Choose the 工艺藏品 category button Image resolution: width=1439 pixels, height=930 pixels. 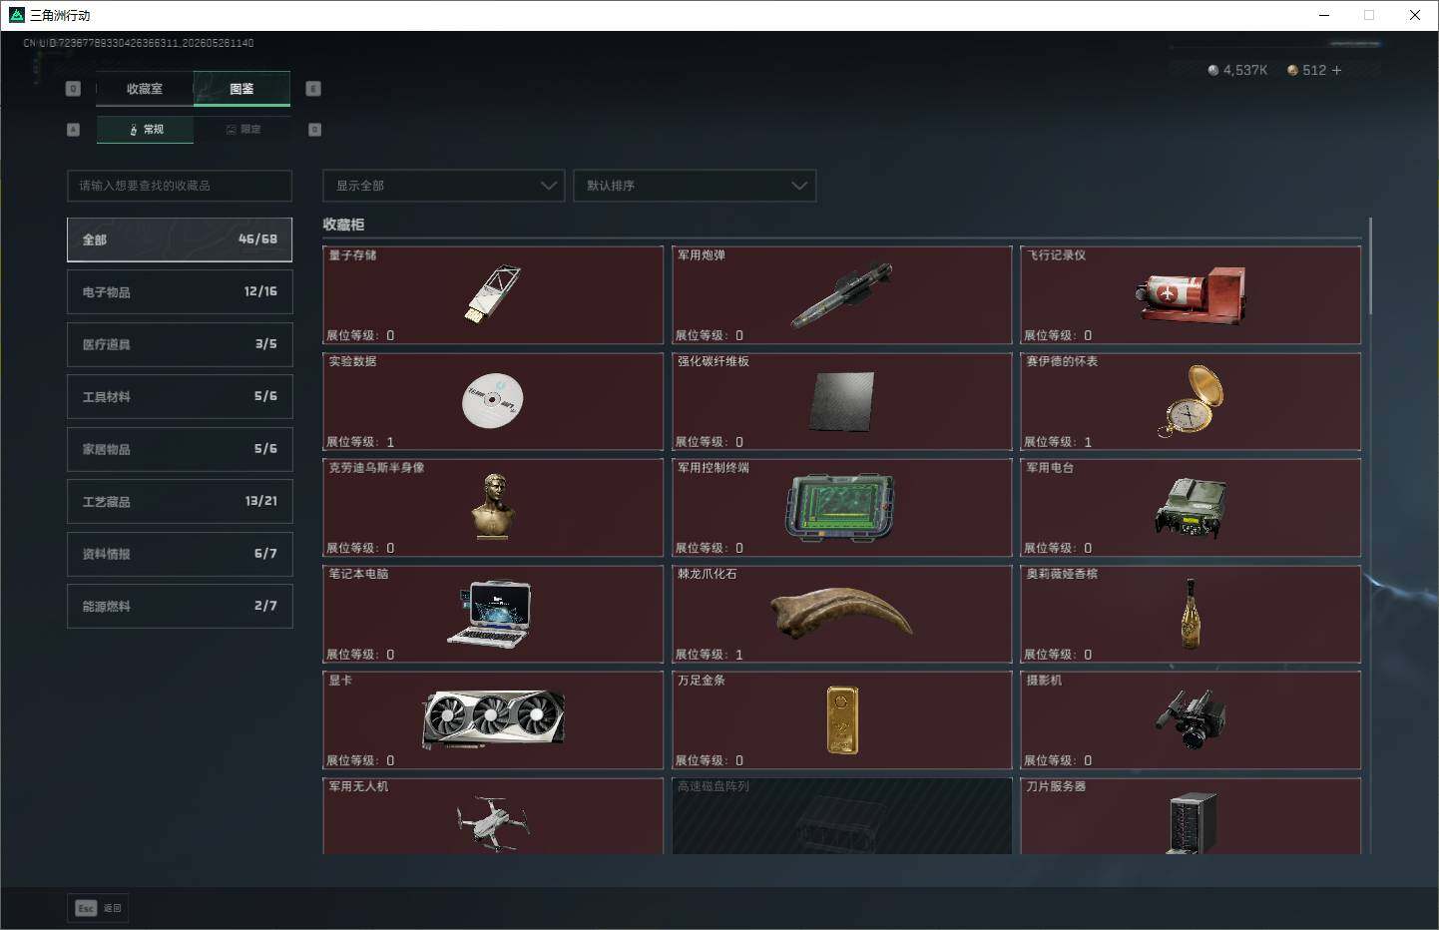pos(180,501)
